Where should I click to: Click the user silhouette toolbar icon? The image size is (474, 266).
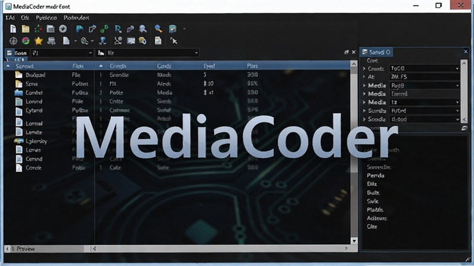tap(143, 29)
